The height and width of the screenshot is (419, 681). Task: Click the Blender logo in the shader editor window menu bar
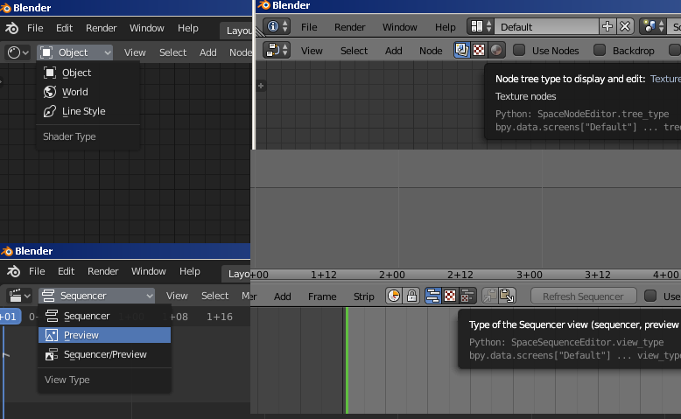[x=11, y=28]
